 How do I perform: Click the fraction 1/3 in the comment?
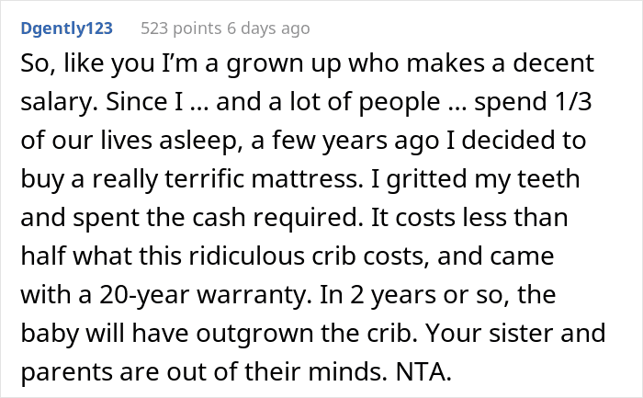pos(573,102)
